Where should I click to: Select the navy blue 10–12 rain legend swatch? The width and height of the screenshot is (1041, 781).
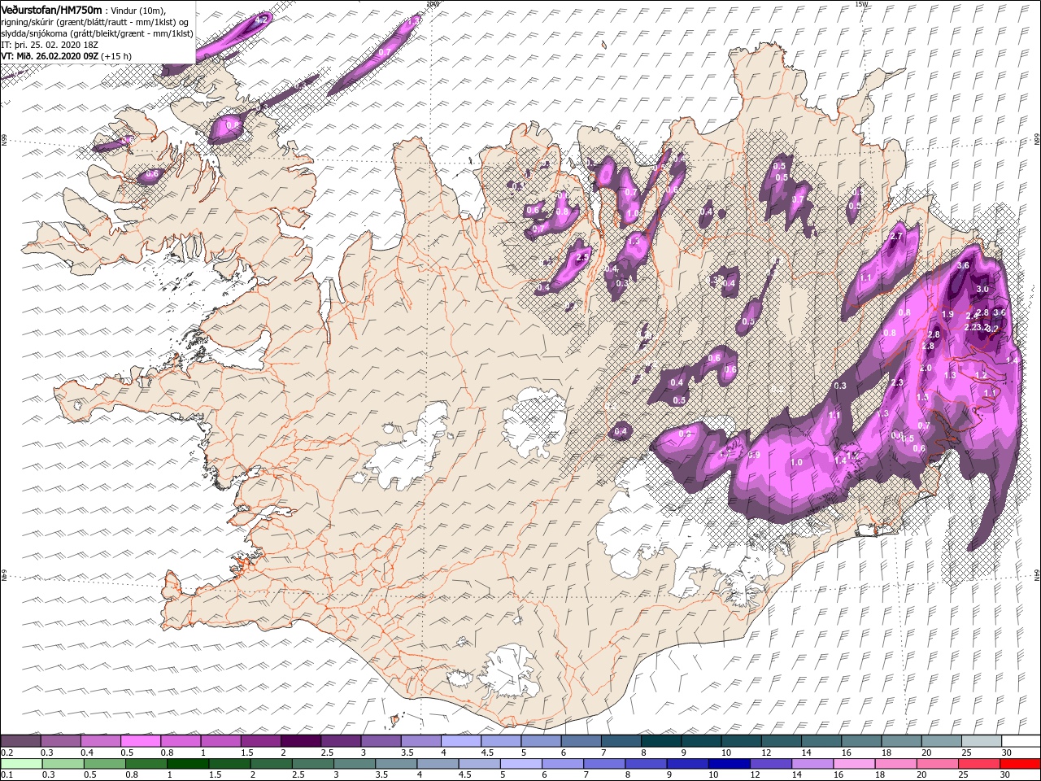pos(730,764)
